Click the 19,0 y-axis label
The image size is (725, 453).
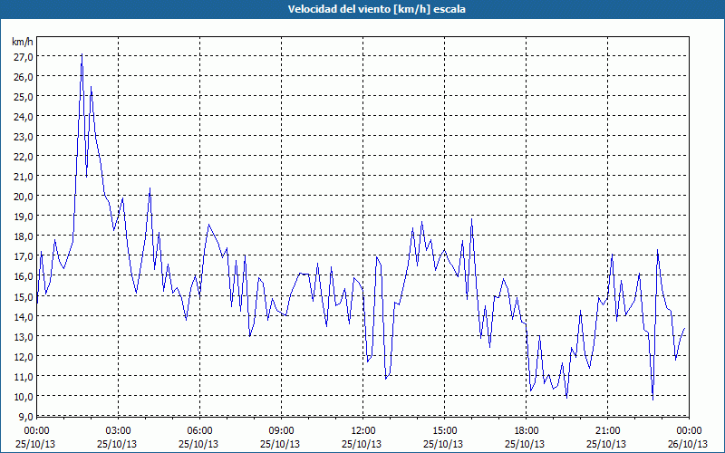[x=24, y=217]
